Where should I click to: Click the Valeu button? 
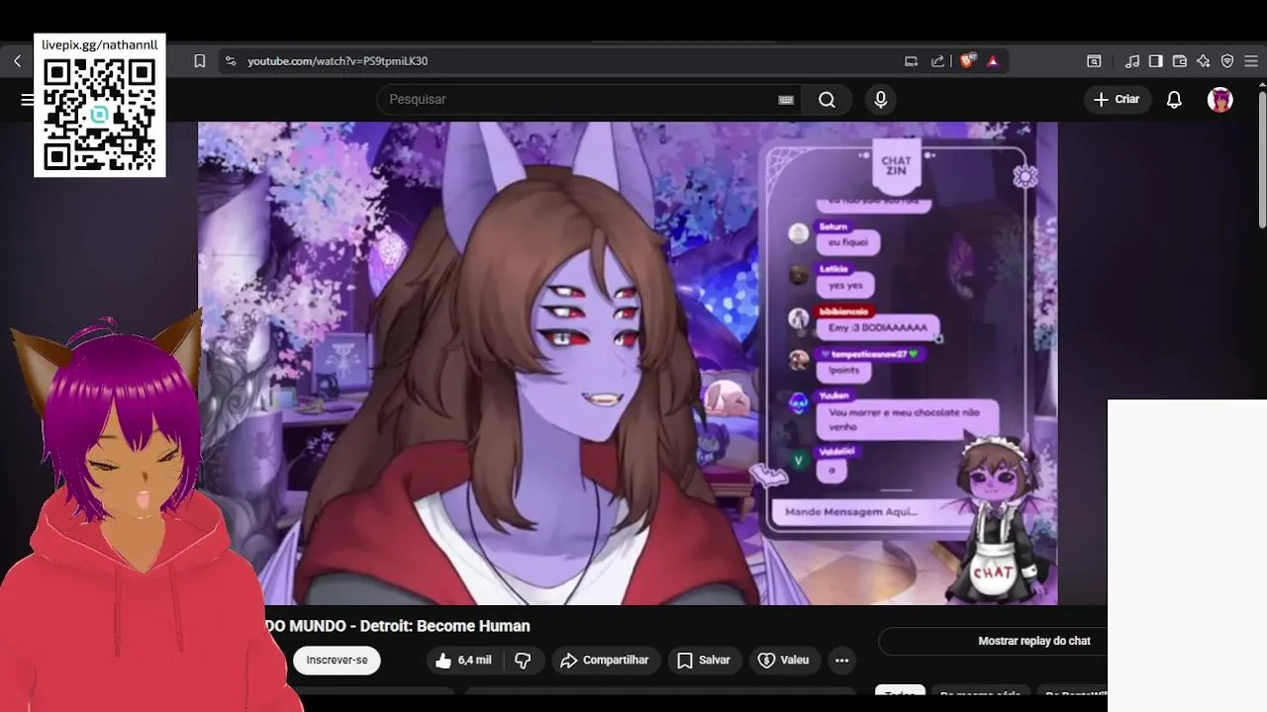[x=784, y=661]
